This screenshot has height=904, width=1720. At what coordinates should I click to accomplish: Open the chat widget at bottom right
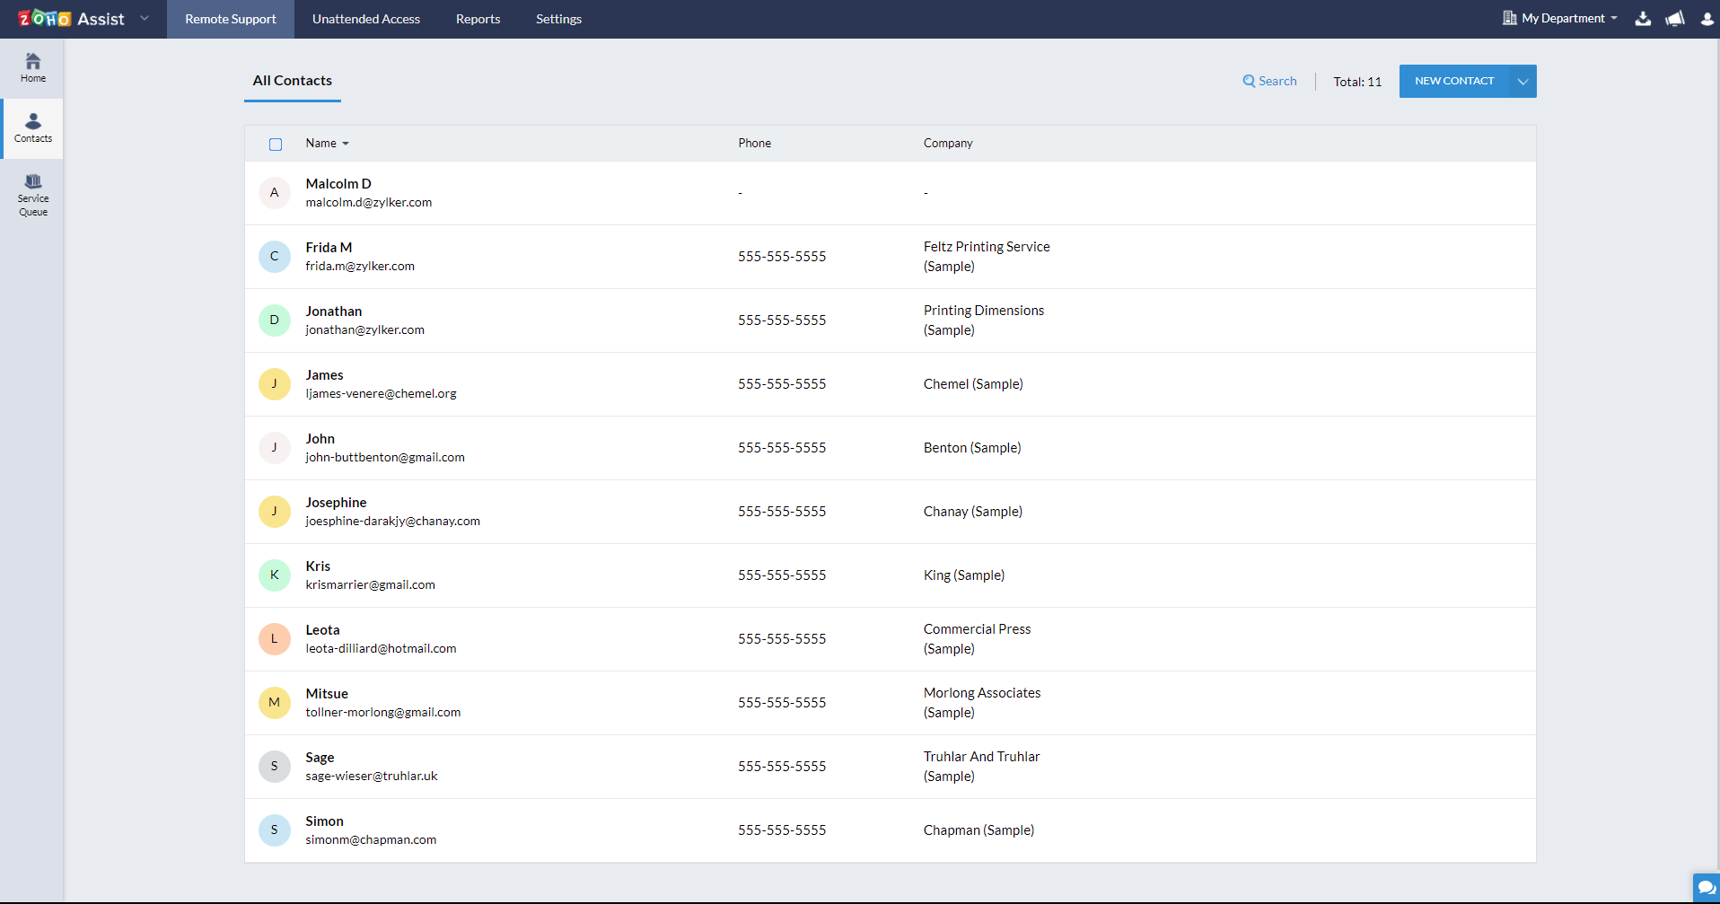pyautogui.click(x=1705, y=887)
